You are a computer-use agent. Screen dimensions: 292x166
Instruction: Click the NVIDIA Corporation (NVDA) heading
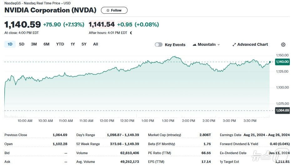(x=50, y=10)
